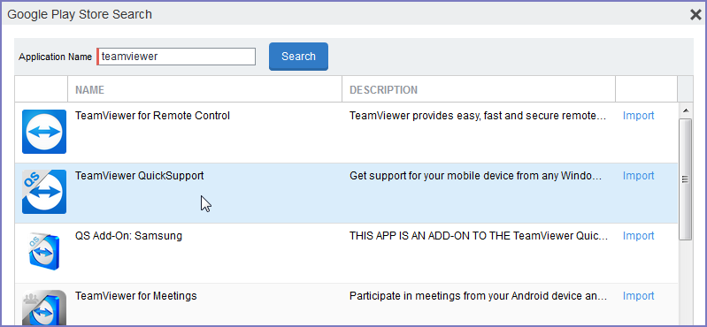Click the vertical scrollbar thumb
Image resolution: width=707 pixels, height=327 pixels.
point(686,179)
